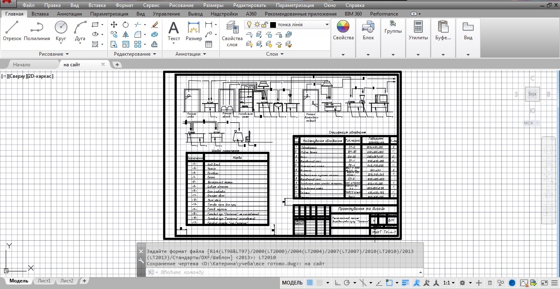
Task: Click the Ellipse drawing tool icon
Action: coord(95,34)
